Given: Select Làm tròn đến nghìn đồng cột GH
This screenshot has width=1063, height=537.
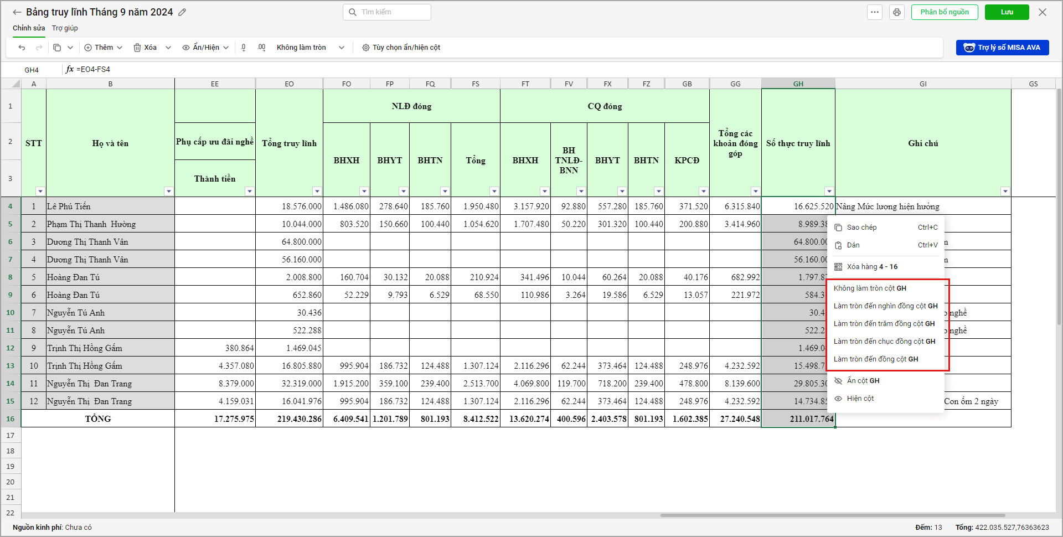Looking at the screenshot, I should click(885, 306).
